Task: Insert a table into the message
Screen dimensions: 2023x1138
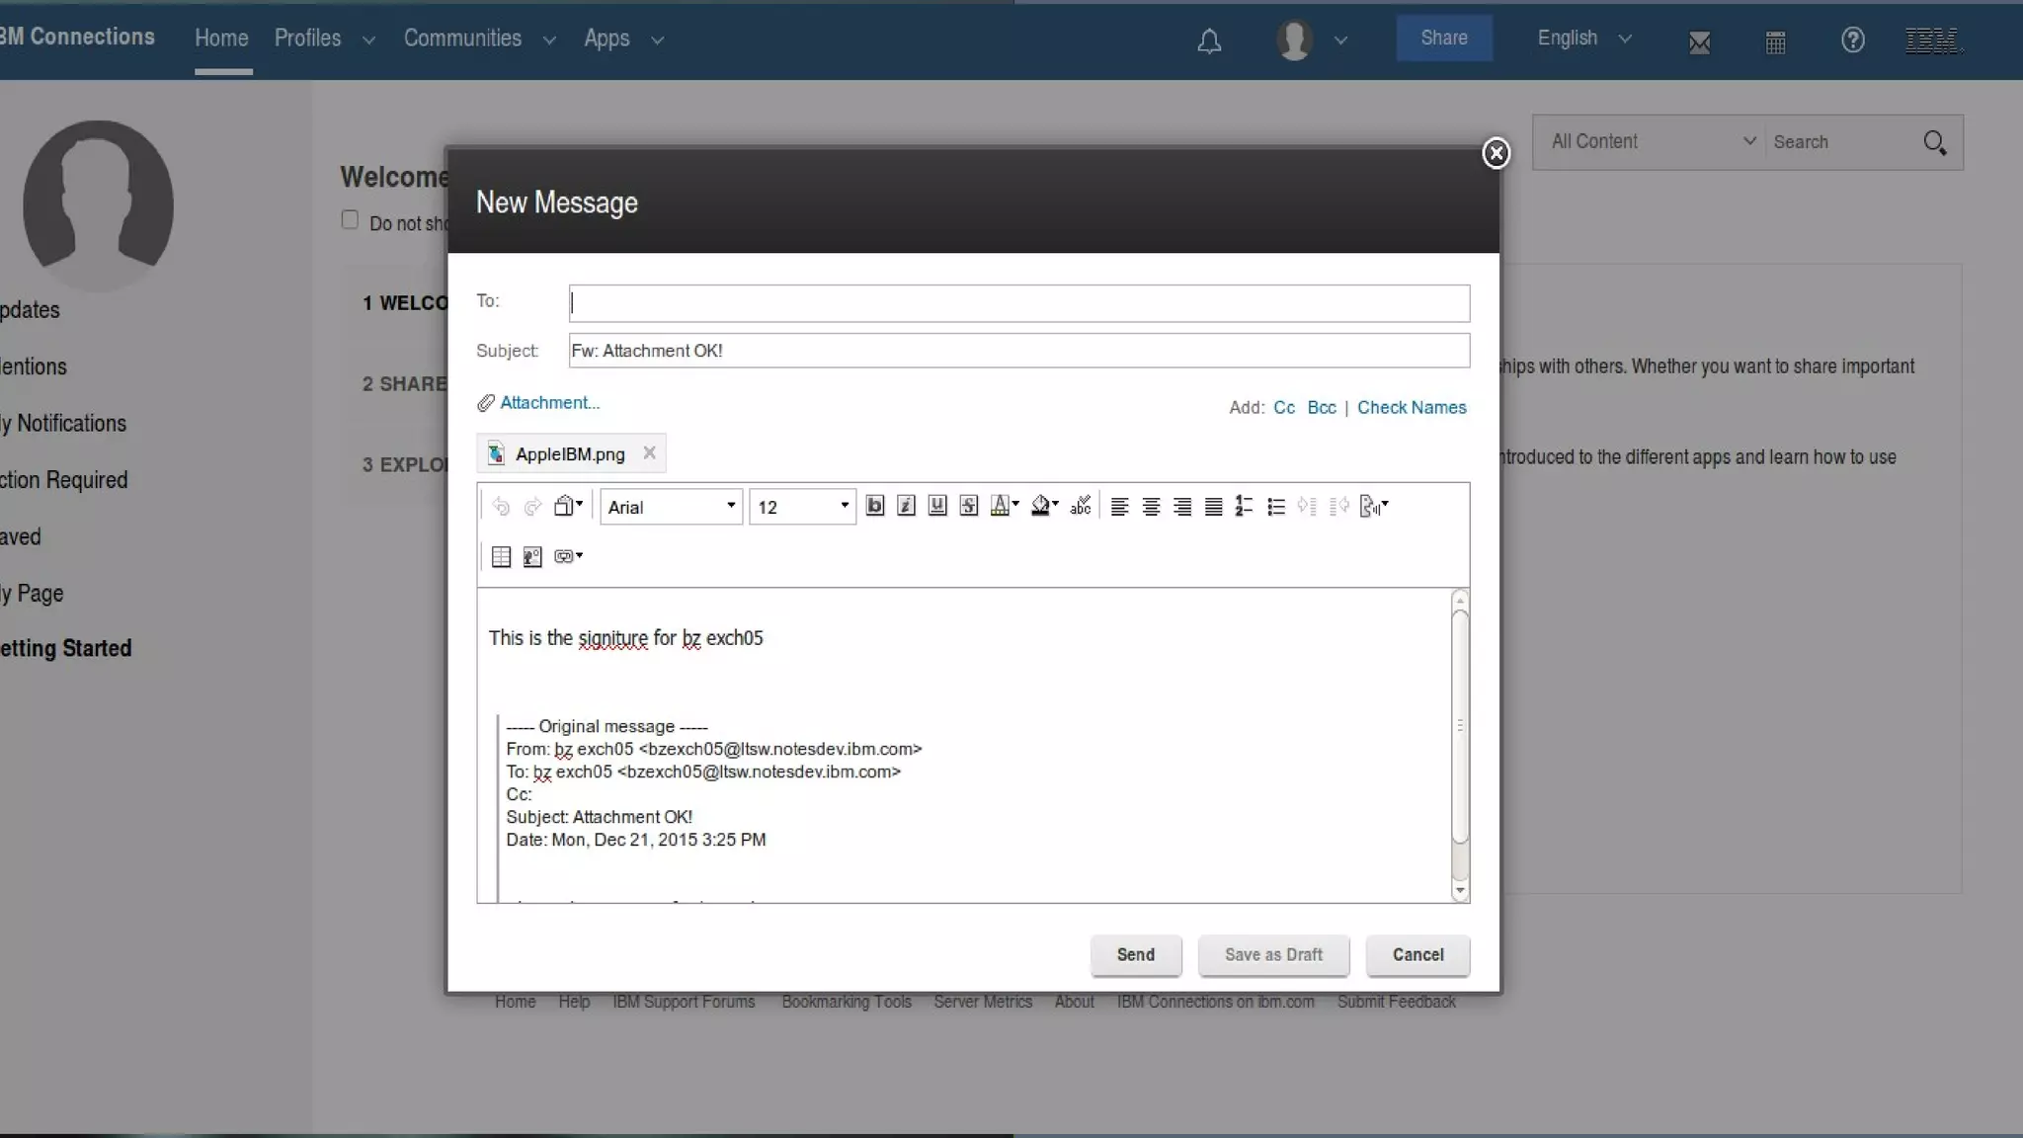Action: 501,557
